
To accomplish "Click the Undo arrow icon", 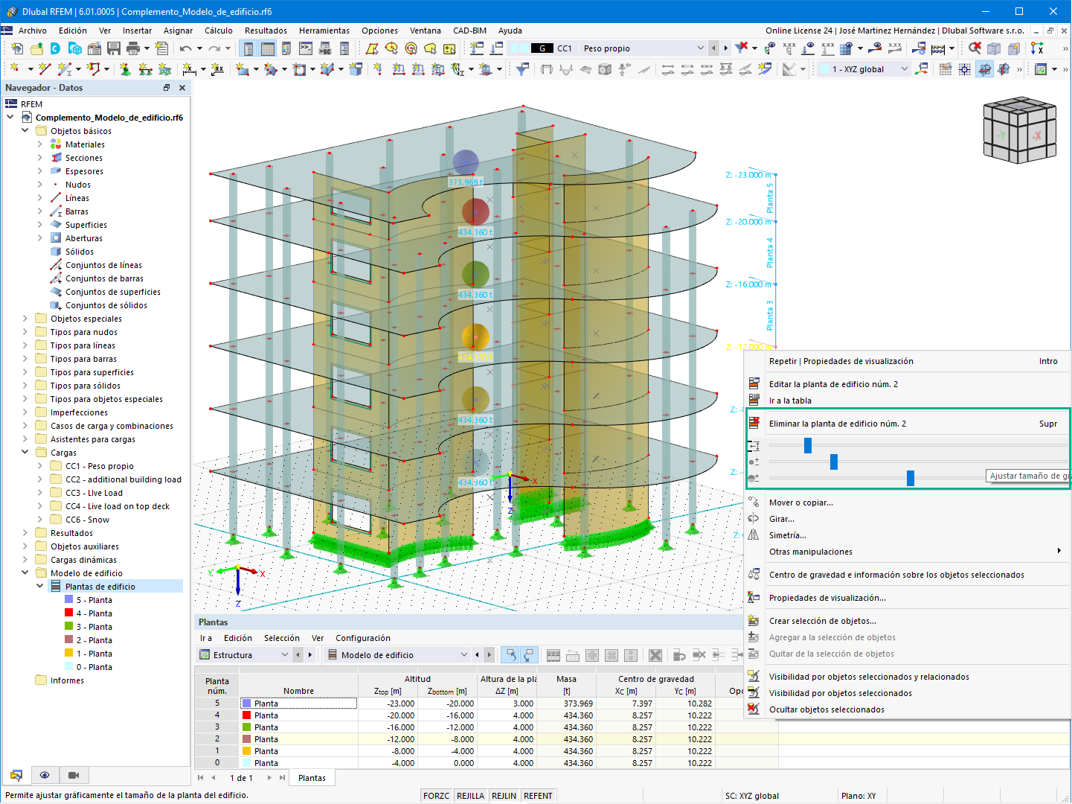I will click(x=185, y=48).
